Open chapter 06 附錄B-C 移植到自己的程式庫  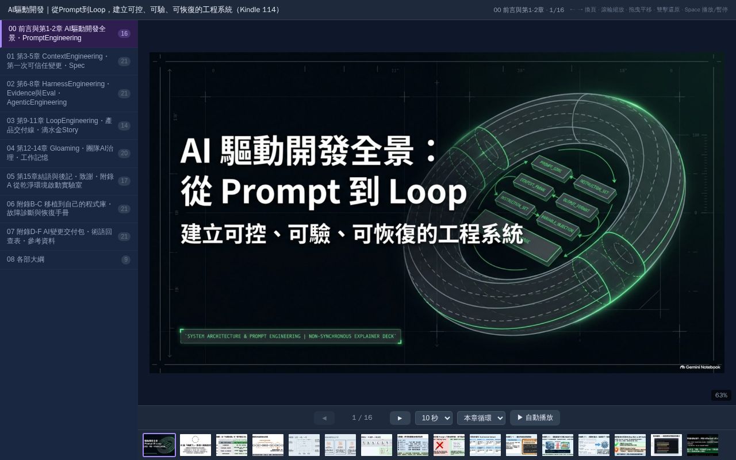(x=69, y=209)
